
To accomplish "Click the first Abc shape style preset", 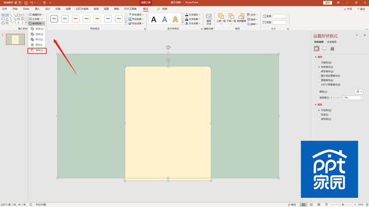I will [54, 18].
